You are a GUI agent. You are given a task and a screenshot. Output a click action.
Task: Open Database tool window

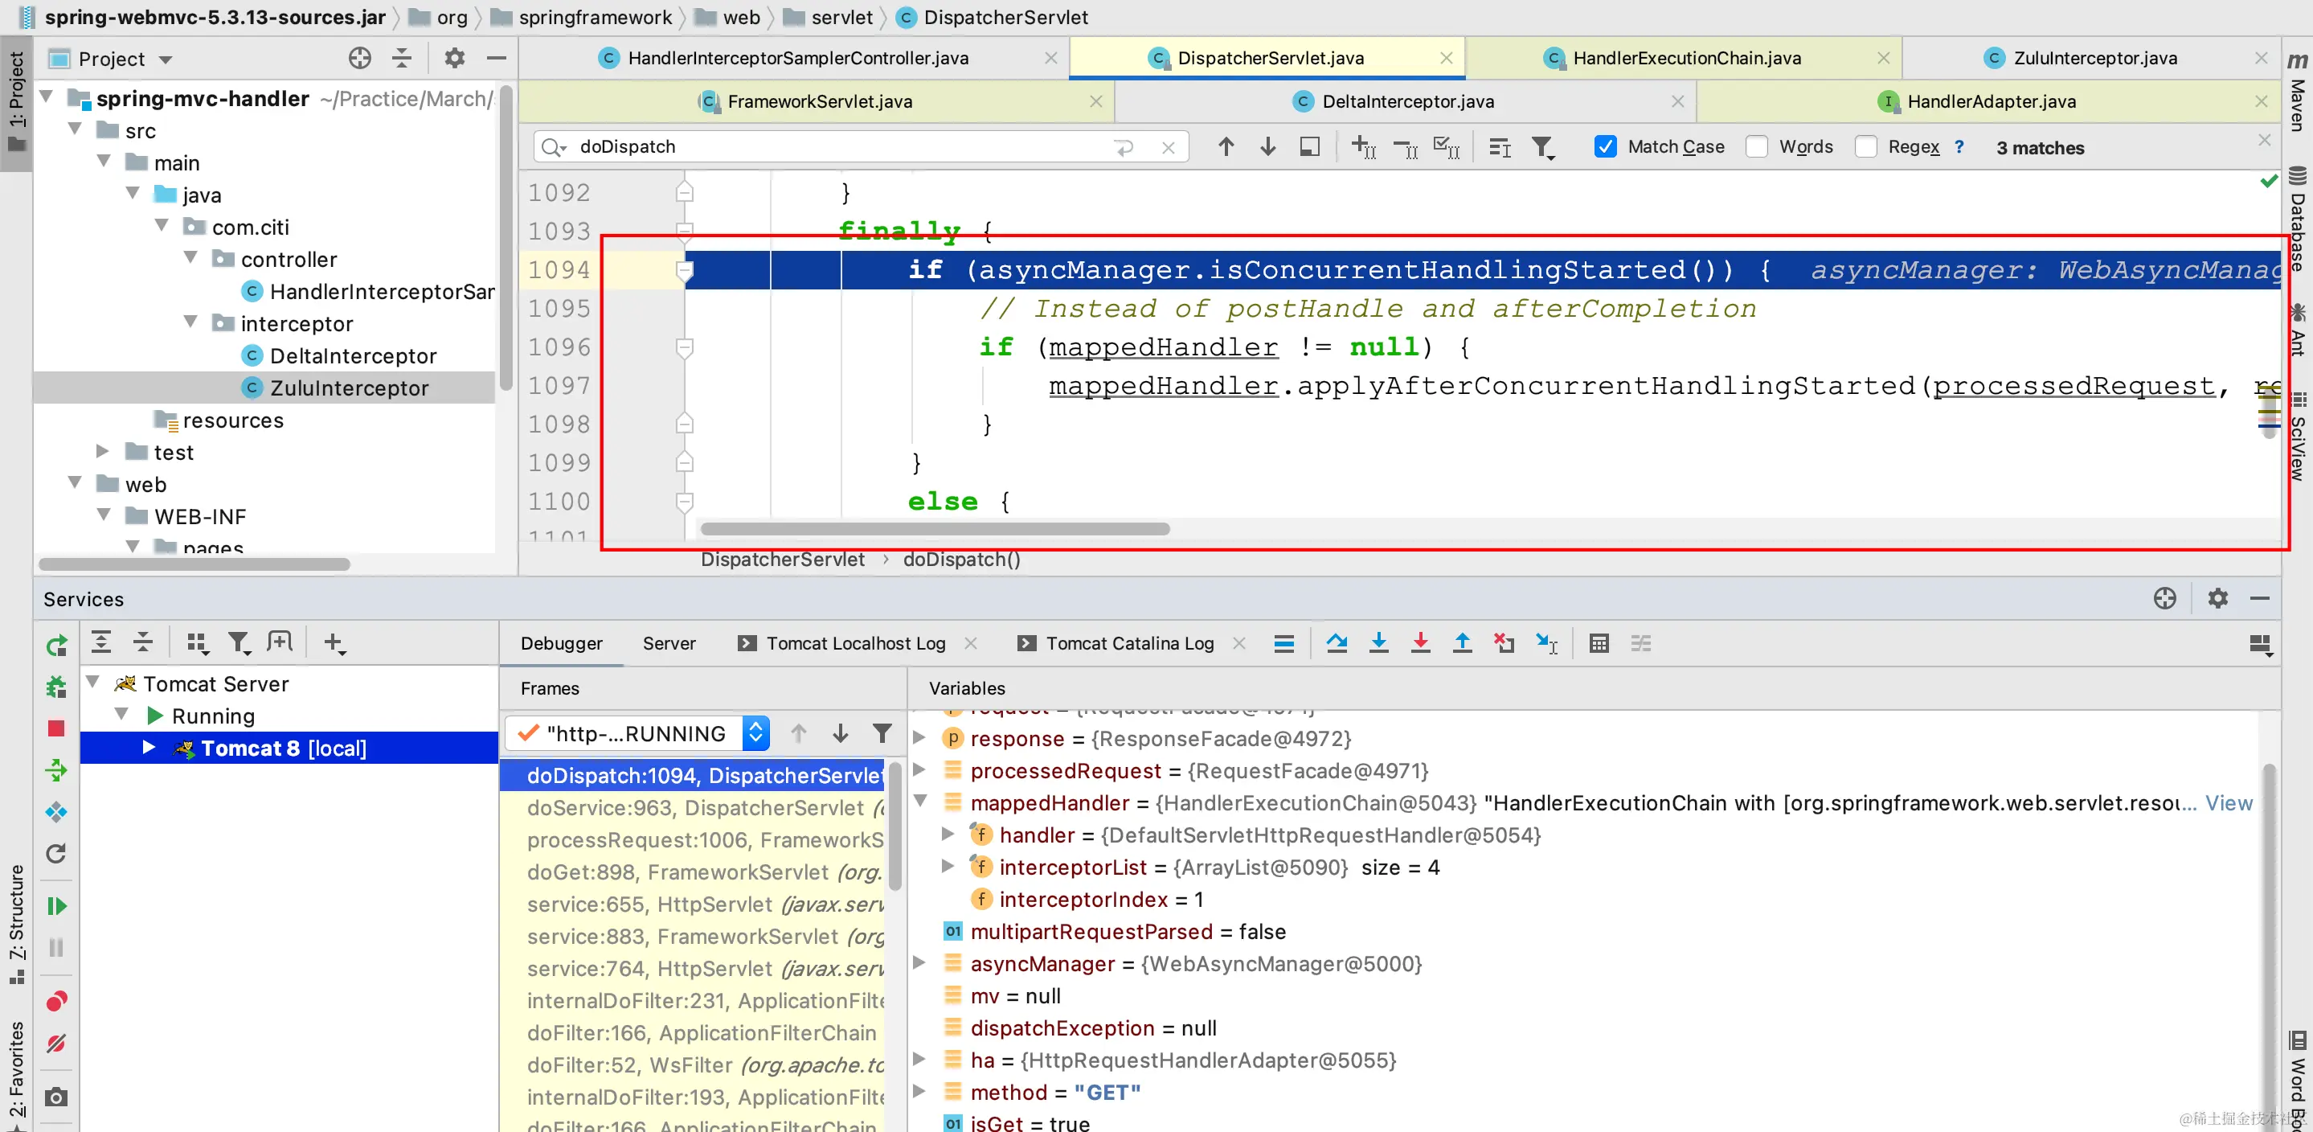pyautogui.click(x=2299, y=219)
